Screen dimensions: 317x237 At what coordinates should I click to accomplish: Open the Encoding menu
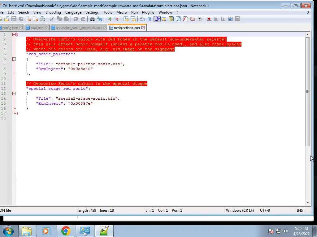point(53,12)
